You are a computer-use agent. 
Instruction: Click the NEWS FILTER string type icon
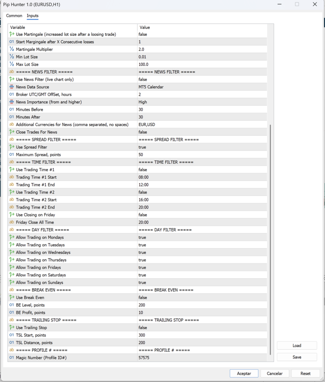click(x=12, y=72)
